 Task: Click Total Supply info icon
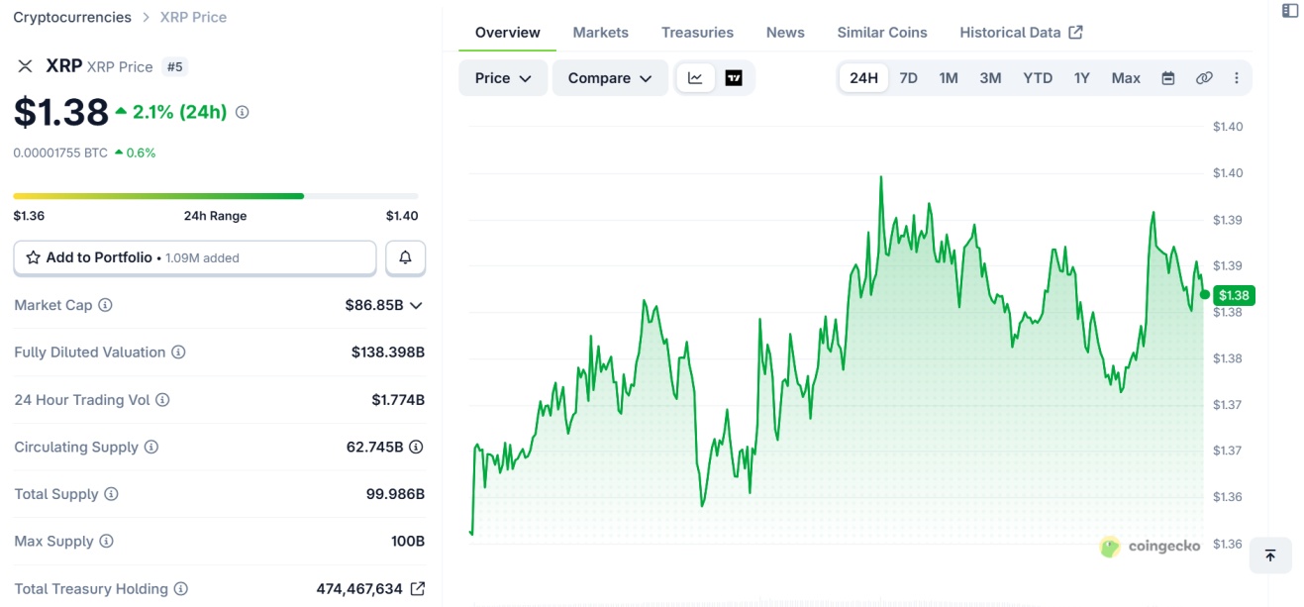tap(111, 494)
